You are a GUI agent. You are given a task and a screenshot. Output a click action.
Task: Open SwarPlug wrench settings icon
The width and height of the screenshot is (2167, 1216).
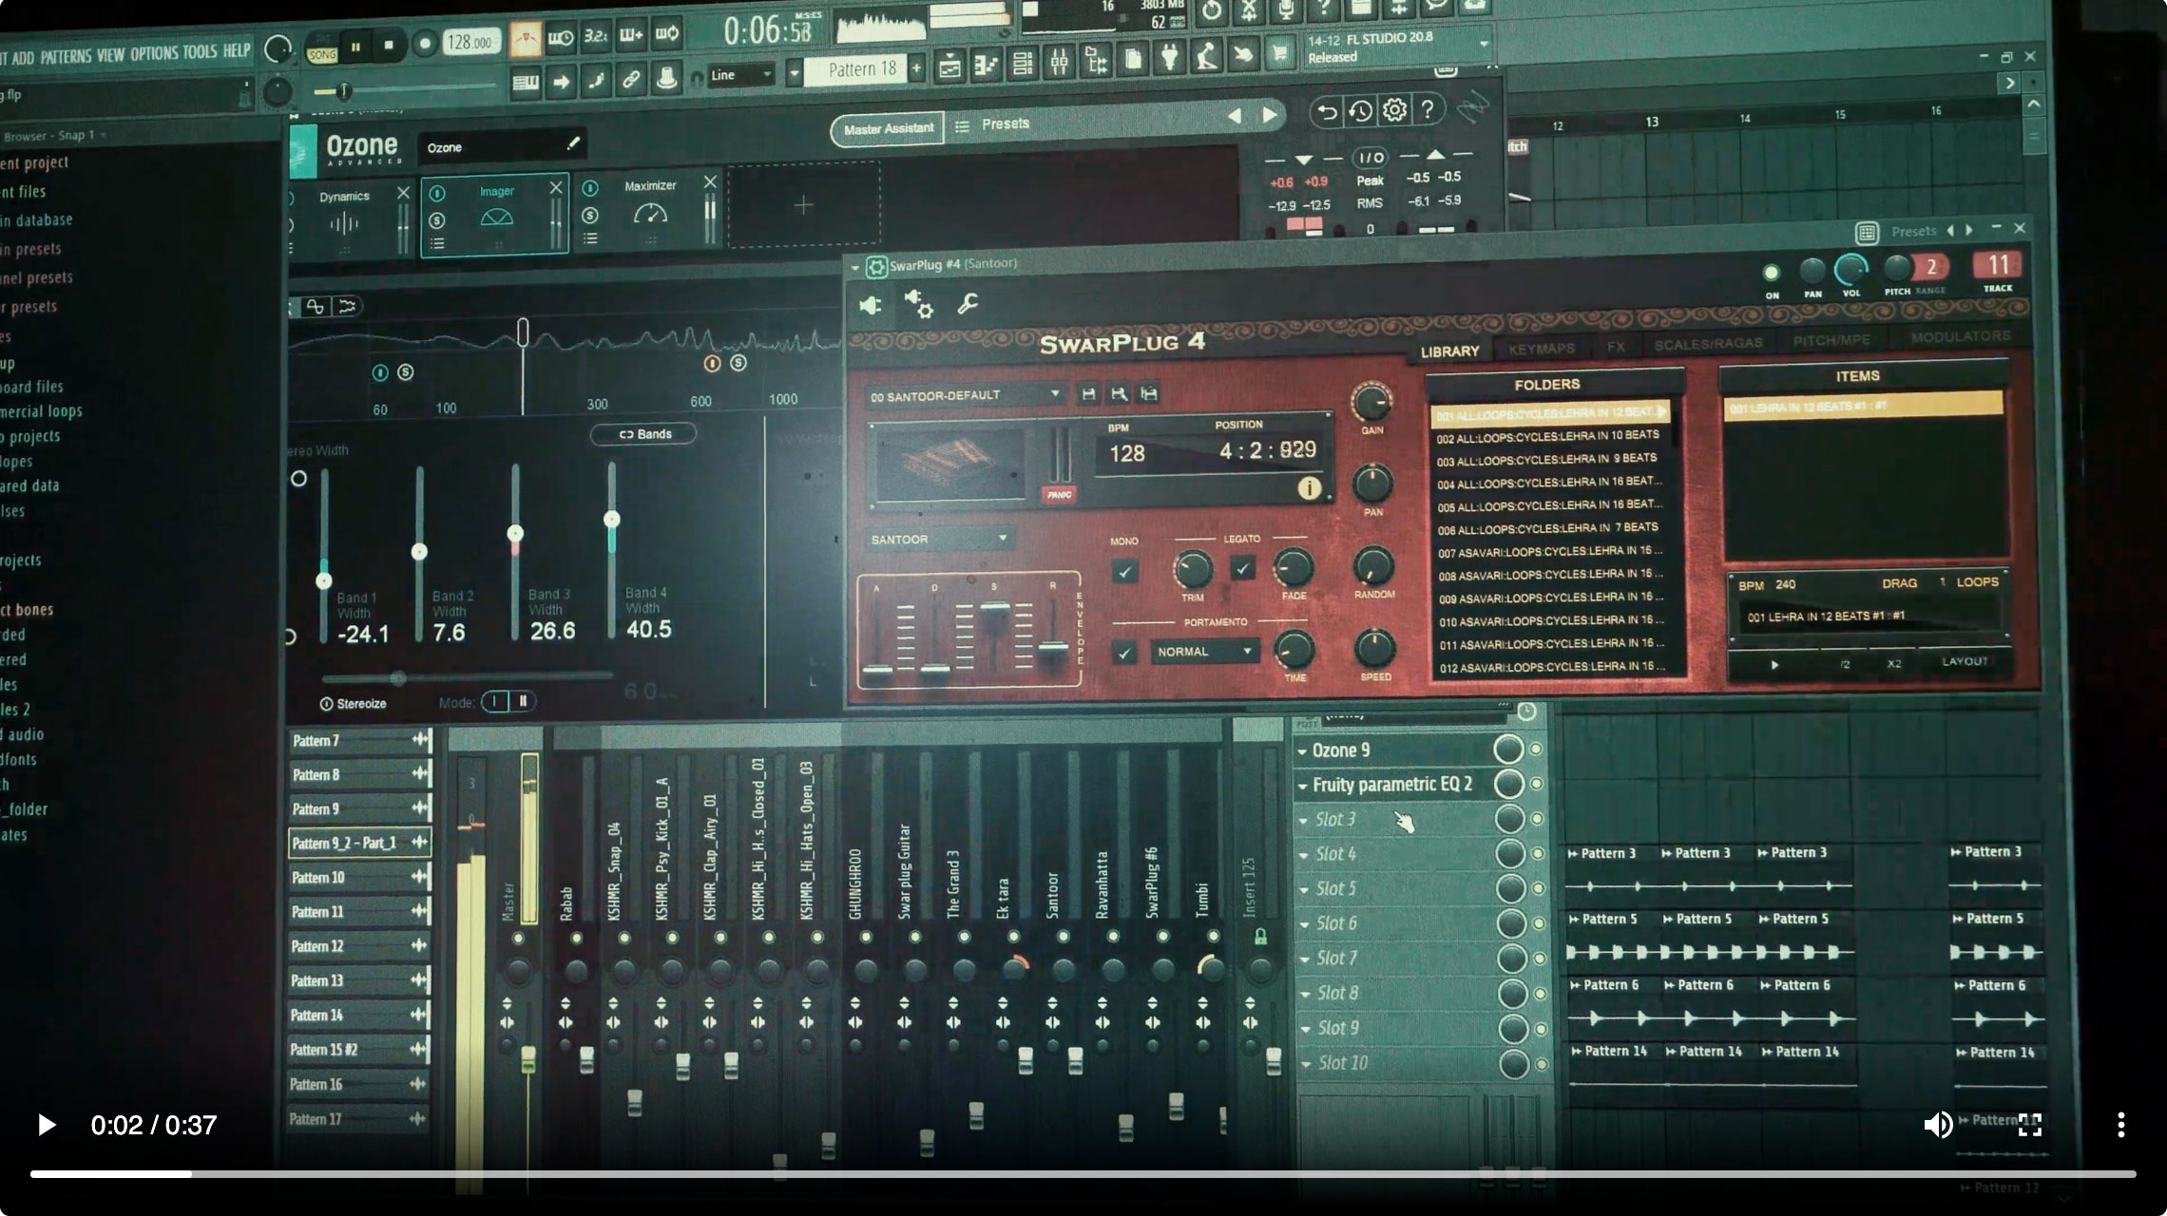968,304
